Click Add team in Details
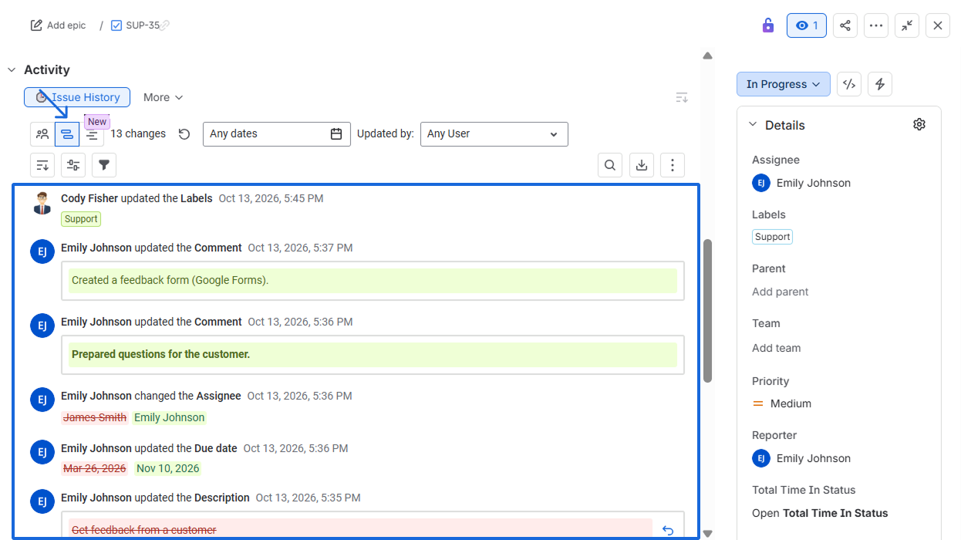Screen dimensions: 961x540 coord(777,348)
